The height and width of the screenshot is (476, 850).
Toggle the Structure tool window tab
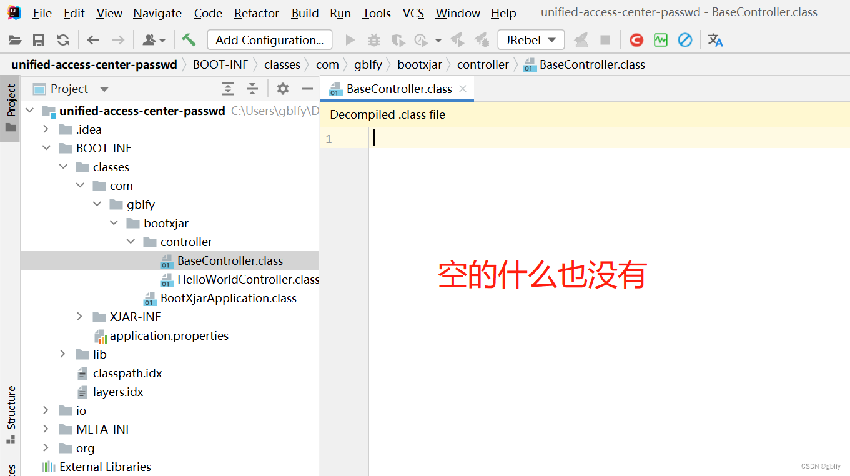(x=11, y=415)
